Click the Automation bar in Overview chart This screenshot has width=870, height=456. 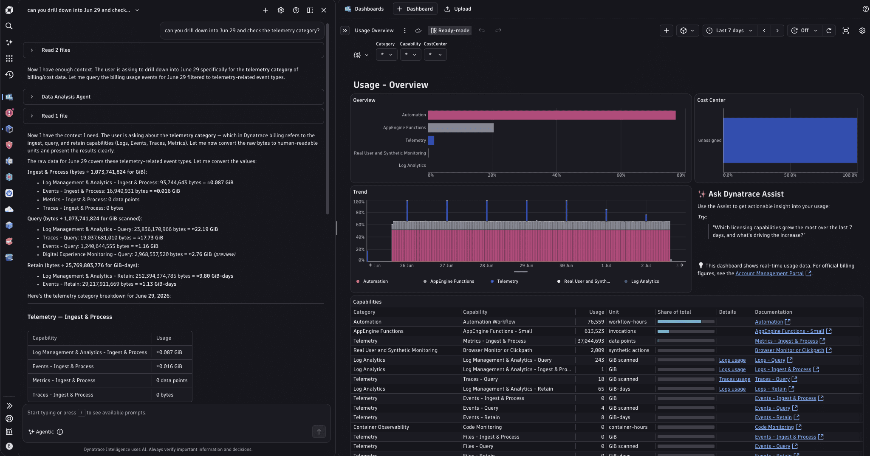click(x=551, y=115)
